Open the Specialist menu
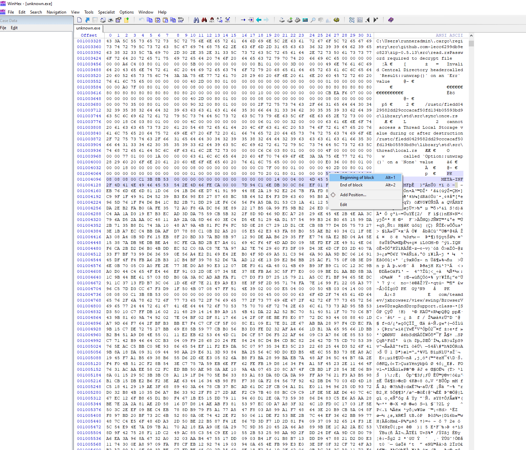Viewport: 526px width, 450px height. [106, 12]
